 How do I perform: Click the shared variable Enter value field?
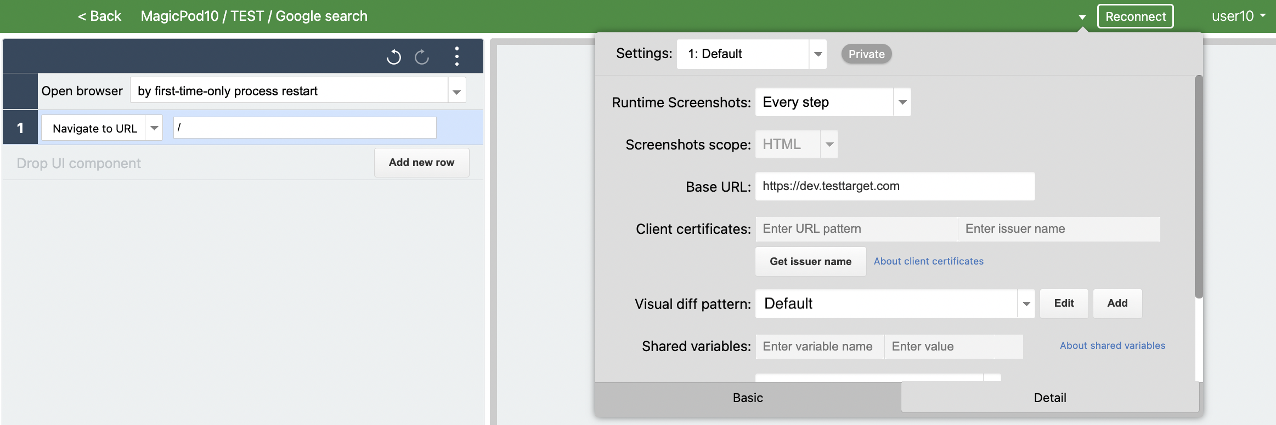point(953,346)
